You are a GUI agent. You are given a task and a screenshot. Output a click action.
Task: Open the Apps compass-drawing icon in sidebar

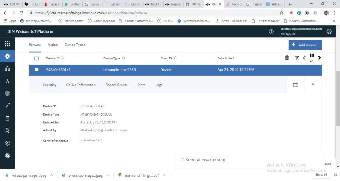point(7,81)
